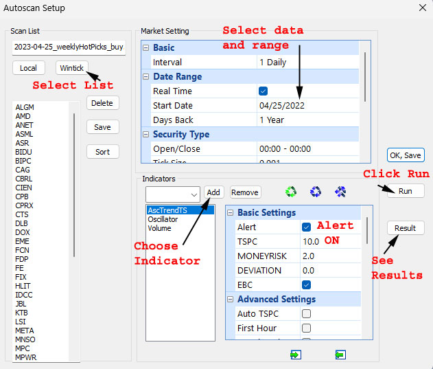This screenshot has width=433, height=369.
Task: Click the Add indicator button
Action: pyautogui.click(x=213, y=192)
